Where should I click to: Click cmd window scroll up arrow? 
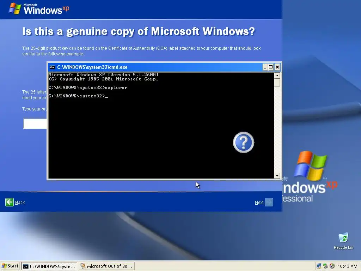point(277,76)
